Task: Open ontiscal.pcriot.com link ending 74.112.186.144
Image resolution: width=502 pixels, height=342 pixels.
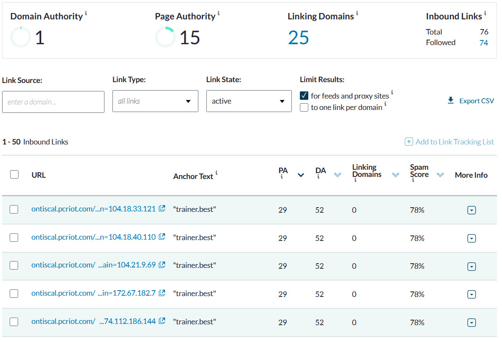Action: 93,321
